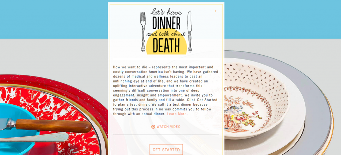This screenshot has width=341, height=155.
Task: Open the Watch Video link text
Action: 169,127
